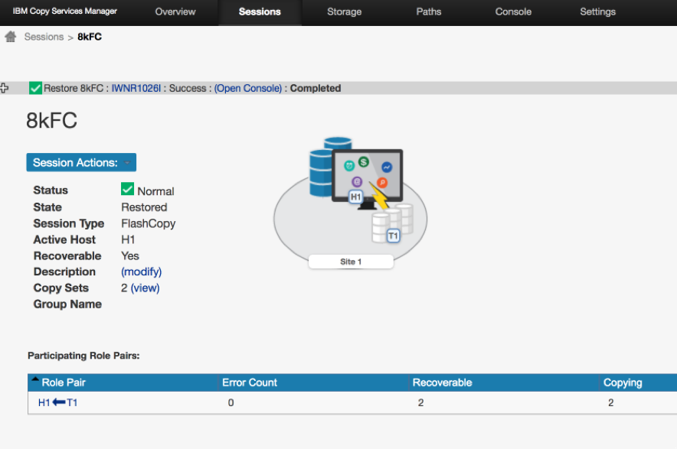Switch to the Storage tab
This screenshot has height=449, width=677.
pos(344,12)
